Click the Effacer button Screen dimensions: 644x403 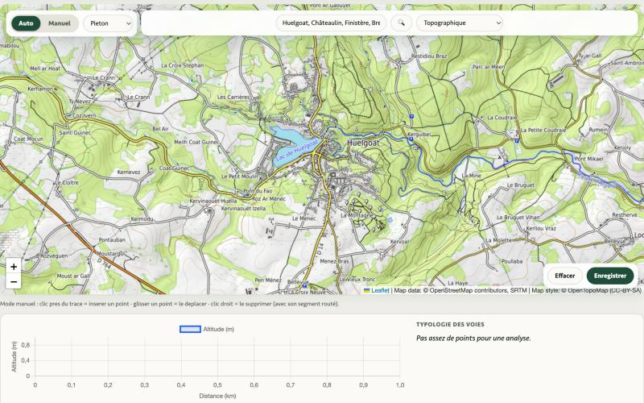(565, 276)
